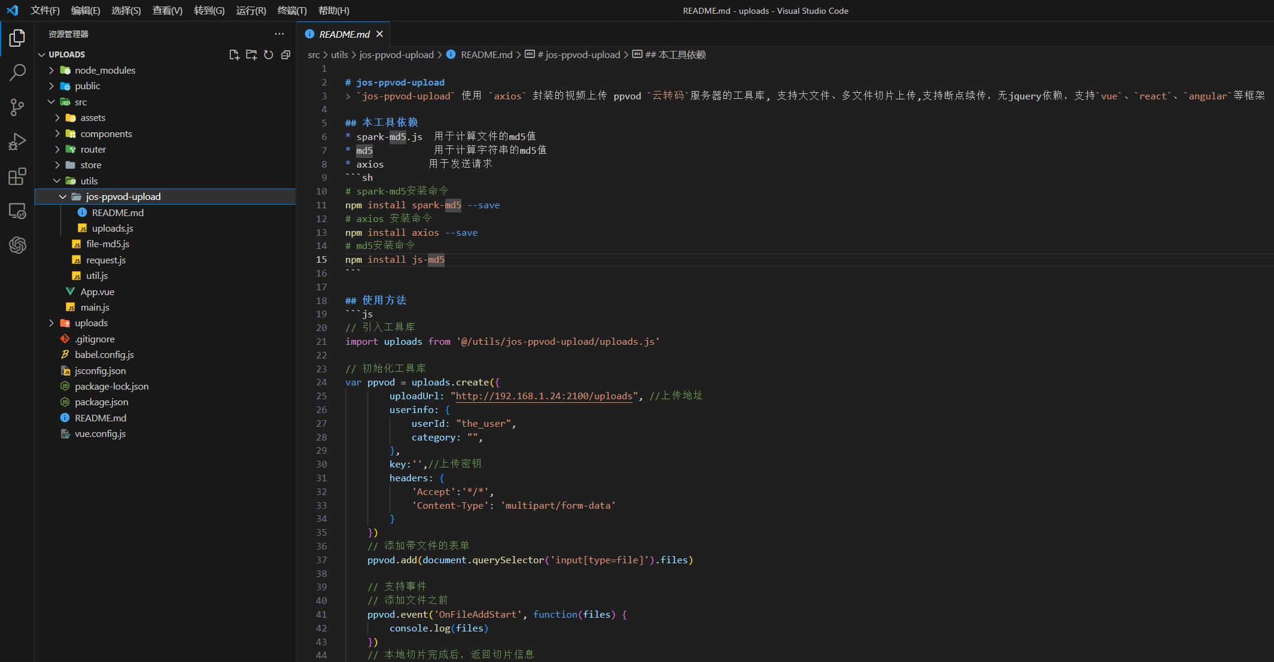Collapse the utils folder

click(57, 181)
